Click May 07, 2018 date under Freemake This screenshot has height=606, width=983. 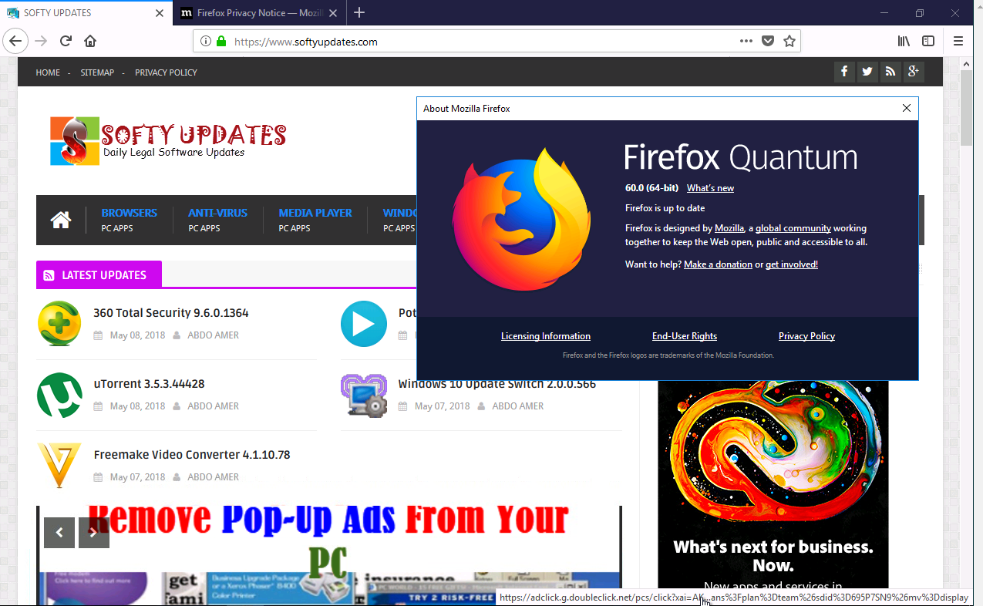137,477
